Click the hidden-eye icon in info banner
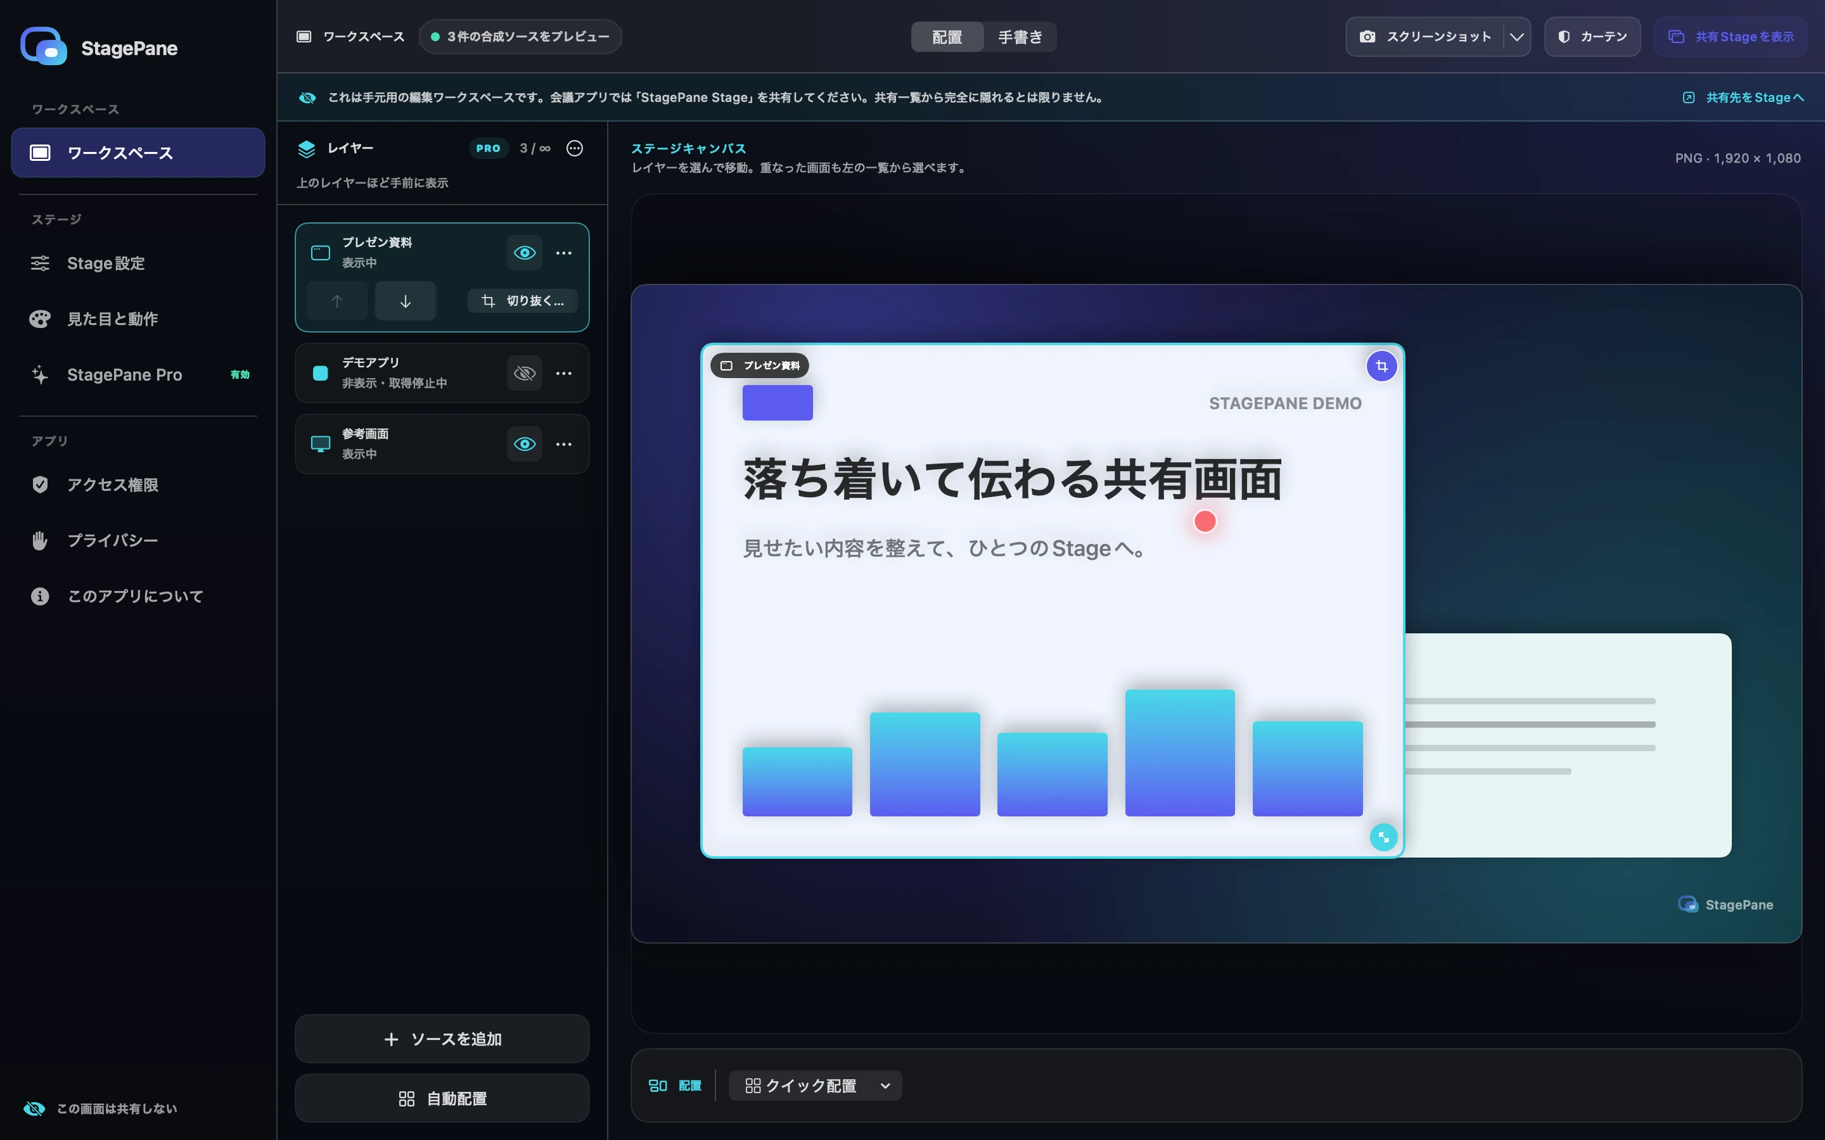This screenshot has width=1825, height=1140. [307, 98]
